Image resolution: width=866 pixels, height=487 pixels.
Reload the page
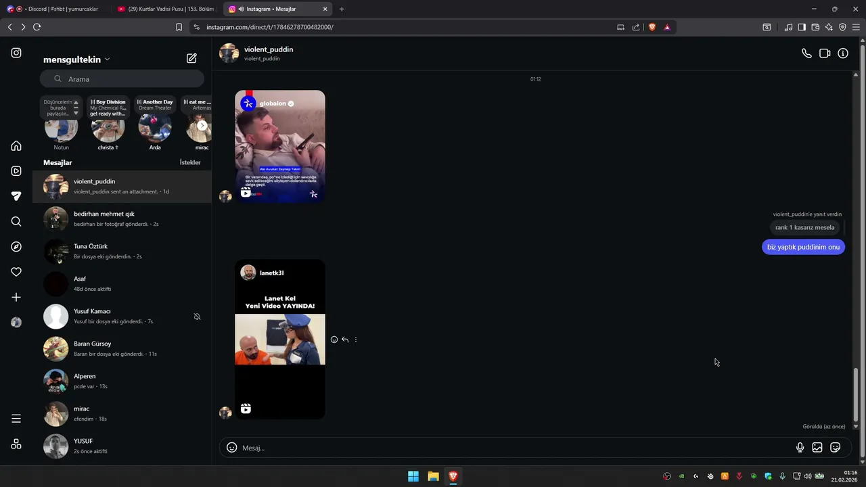tap(37, 27)
